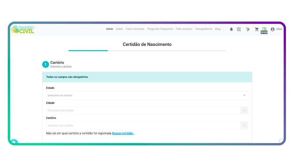The image size is (294, 154).
Task: Click the Registro Civil logo
Action: coord(22,29)
